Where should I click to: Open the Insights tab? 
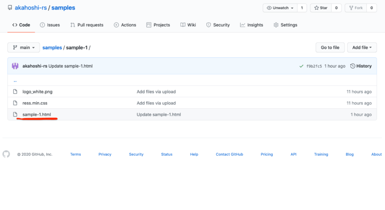click(251, 25)
